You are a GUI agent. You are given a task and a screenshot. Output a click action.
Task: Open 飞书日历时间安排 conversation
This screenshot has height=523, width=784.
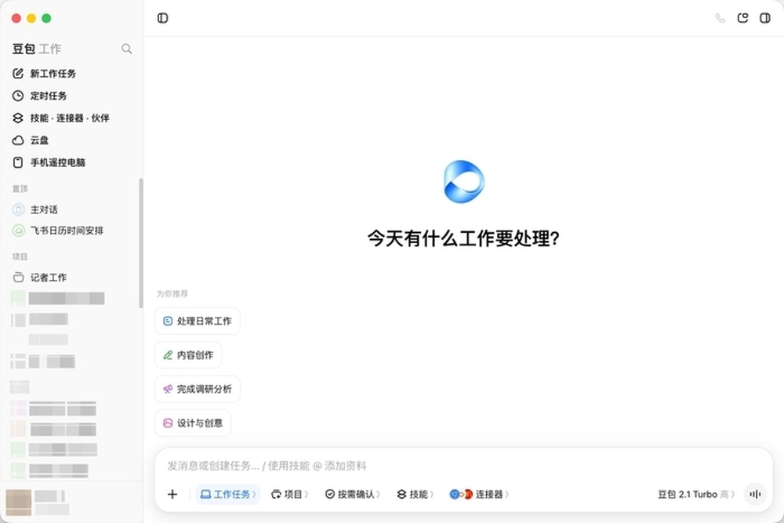click(x=70, y=231)
